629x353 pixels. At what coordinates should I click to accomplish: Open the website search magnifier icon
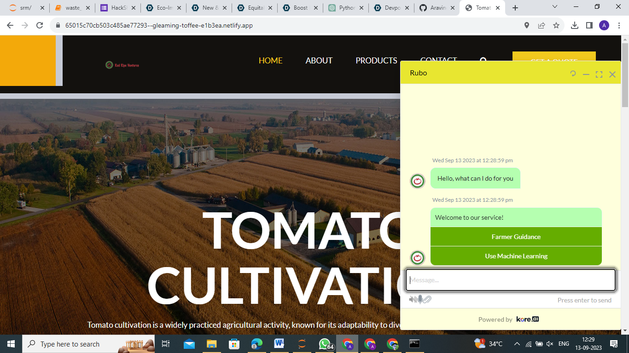tap(483, 60)
